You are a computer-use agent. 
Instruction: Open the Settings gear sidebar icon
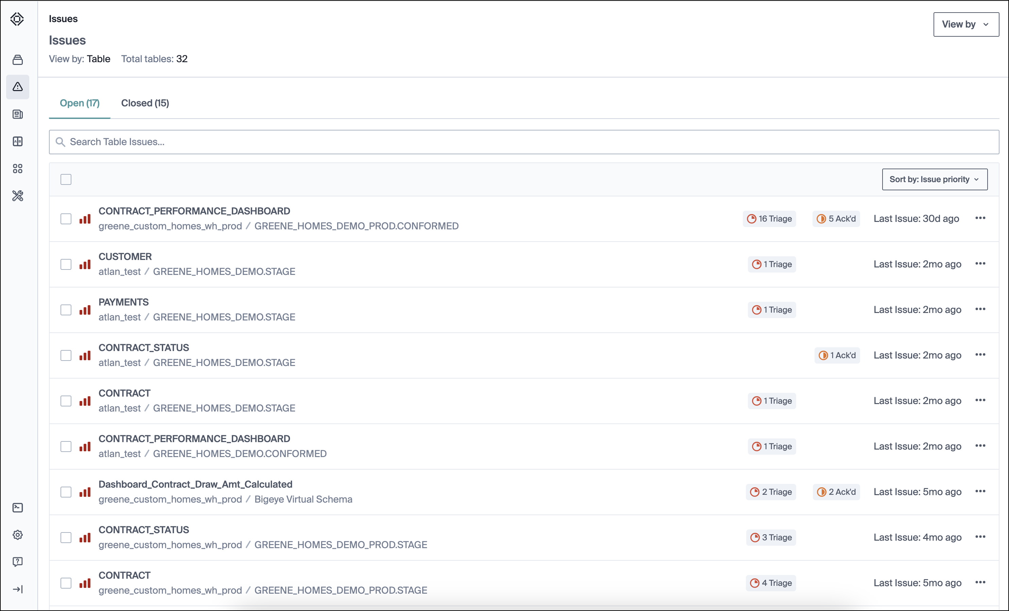(17, 535)
